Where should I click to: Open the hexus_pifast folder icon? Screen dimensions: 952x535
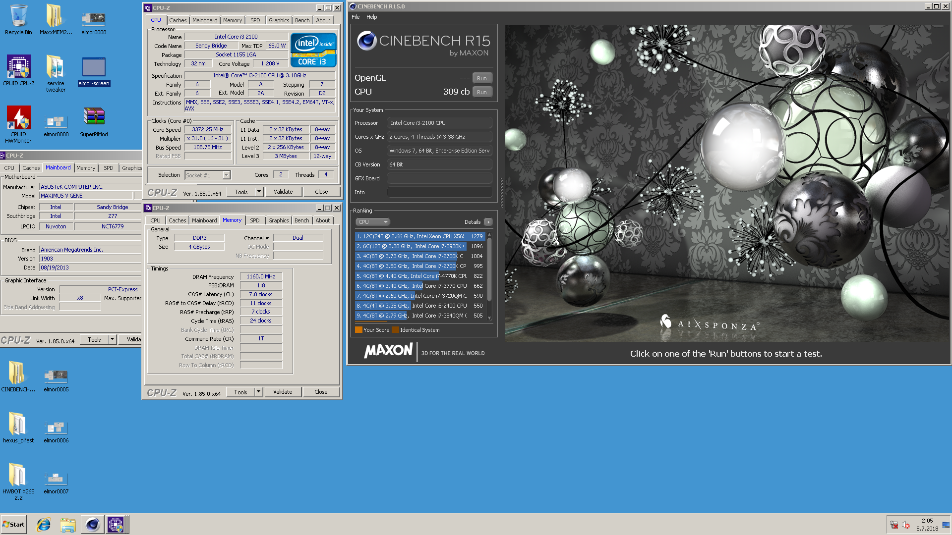[x=18, y=428]
